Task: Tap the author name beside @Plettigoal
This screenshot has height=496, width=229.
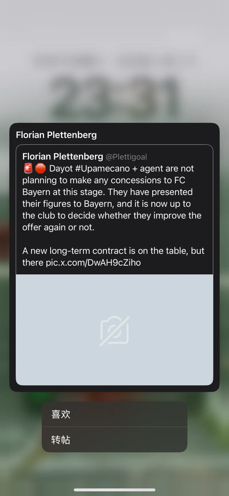Action: 63,156
